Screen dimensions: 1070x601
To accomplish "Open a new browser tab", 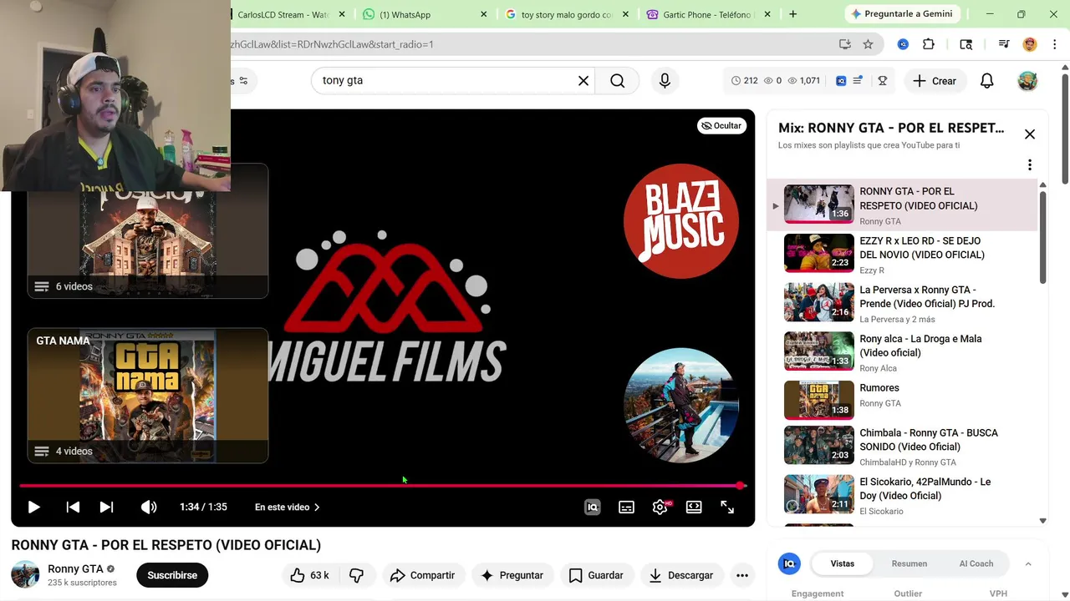I will point(792,14).
